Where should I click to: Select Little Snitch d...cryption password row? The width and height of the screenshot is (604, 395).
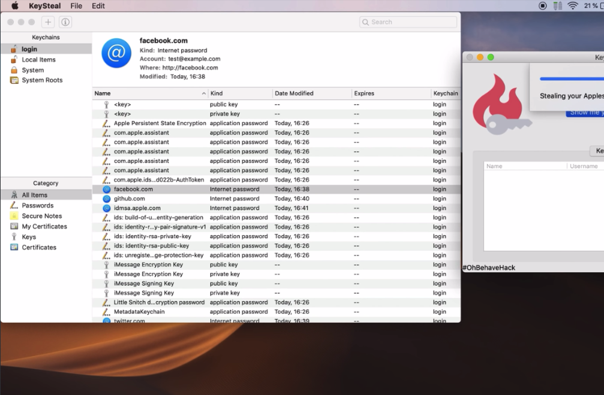tap(276, 302)
